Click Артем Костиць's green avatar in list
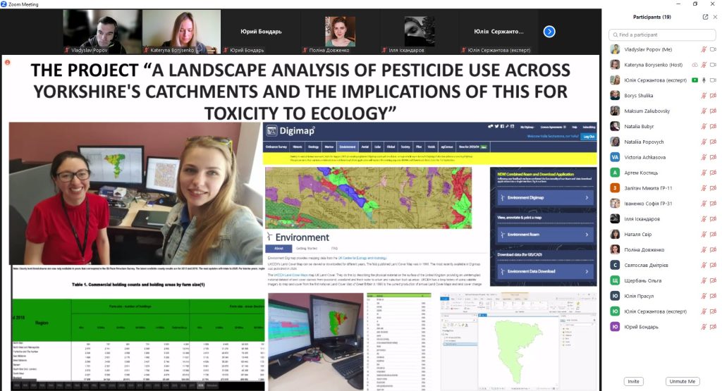722x391 pixels. tap(615, 173)
